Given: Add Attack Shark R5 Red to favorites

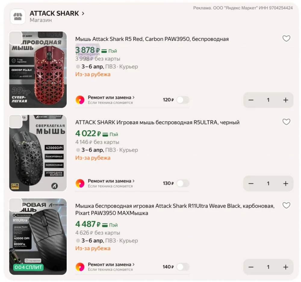Looking at the screenshot, I should click(286, 39).
